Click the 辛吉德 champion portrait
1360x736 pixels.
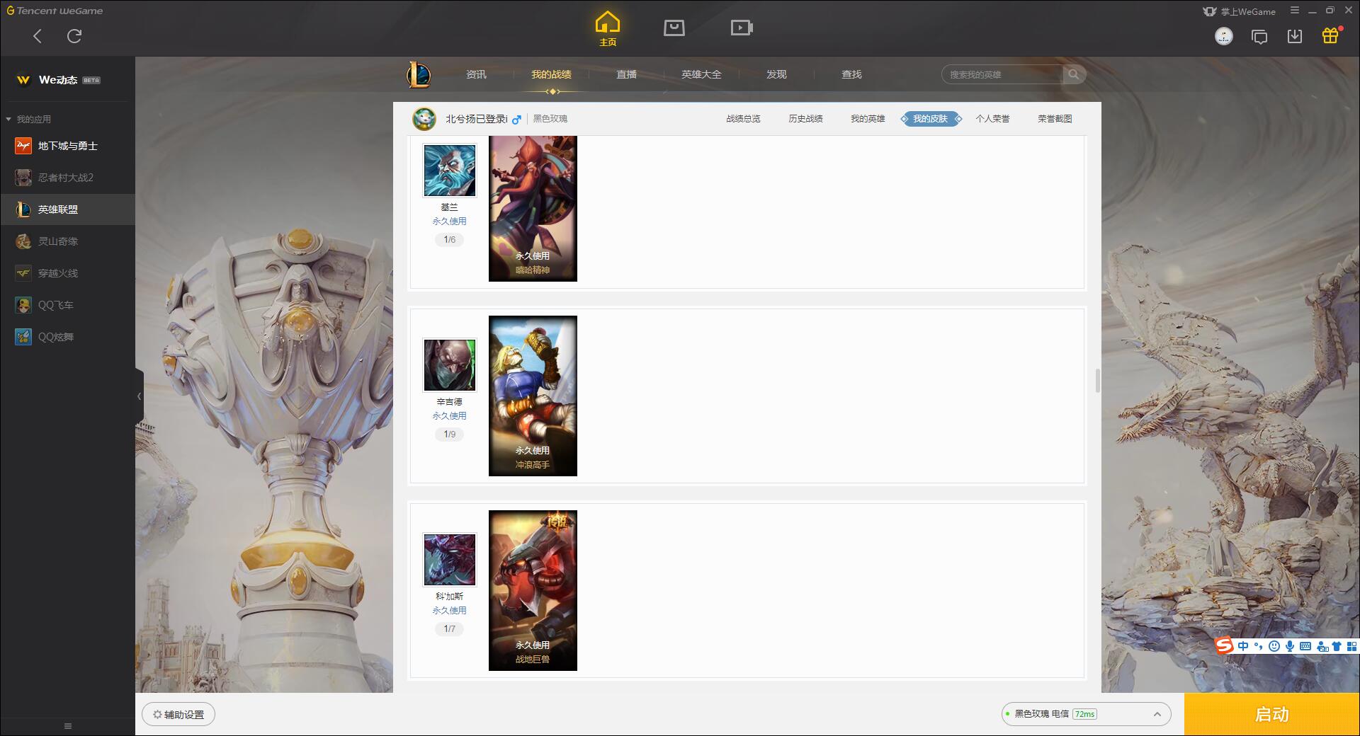point(450,365)
